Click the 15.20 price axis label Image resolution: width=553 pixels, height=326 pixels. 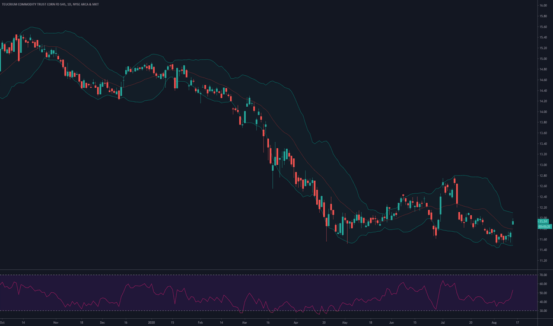(543, 48)
